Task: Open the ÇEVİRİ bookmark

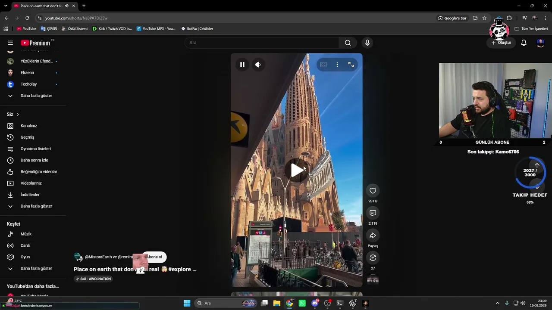Action: pos(49,29)
